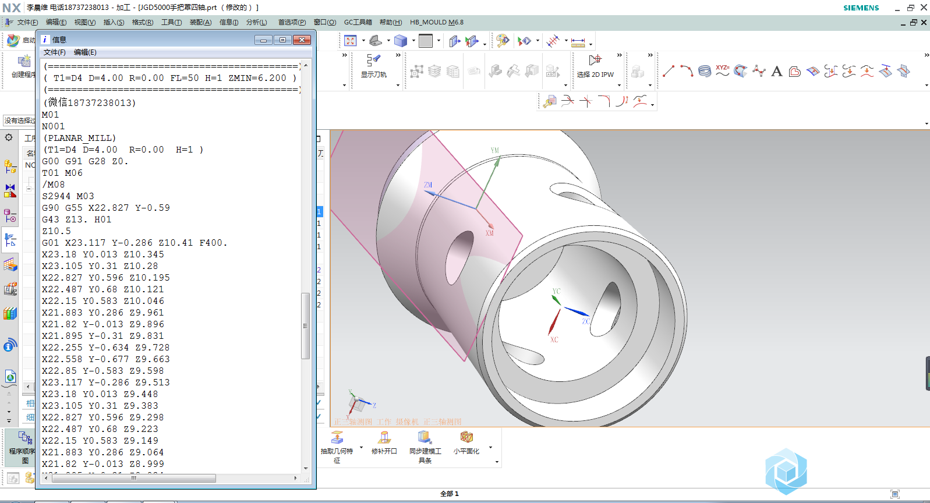Viewport: 930px width, 503px height.
Task: Open the 插入(S) menu
Action: pos(114,22)
